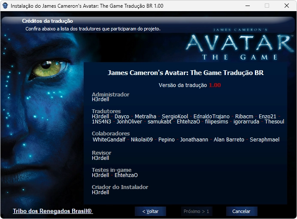Open the Tribo dos Renegados Brasil link

[53, 211]
